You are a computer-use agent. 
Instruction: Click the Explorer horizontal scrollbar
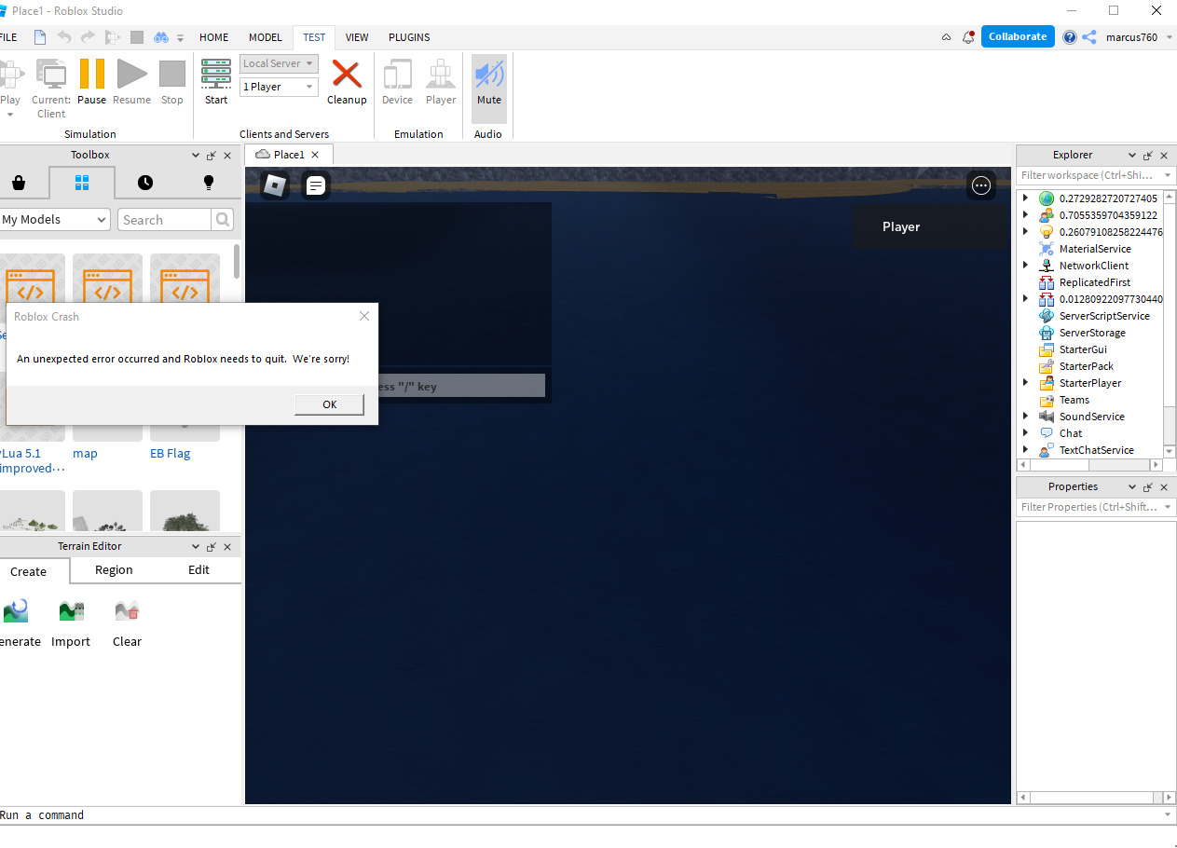(1088, 464)
